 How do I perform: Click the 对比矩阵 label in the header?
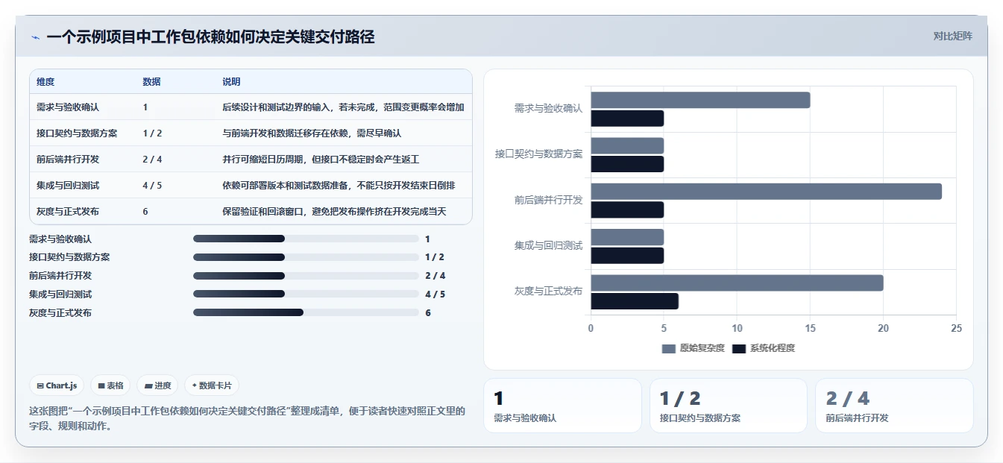coord(952,36)
